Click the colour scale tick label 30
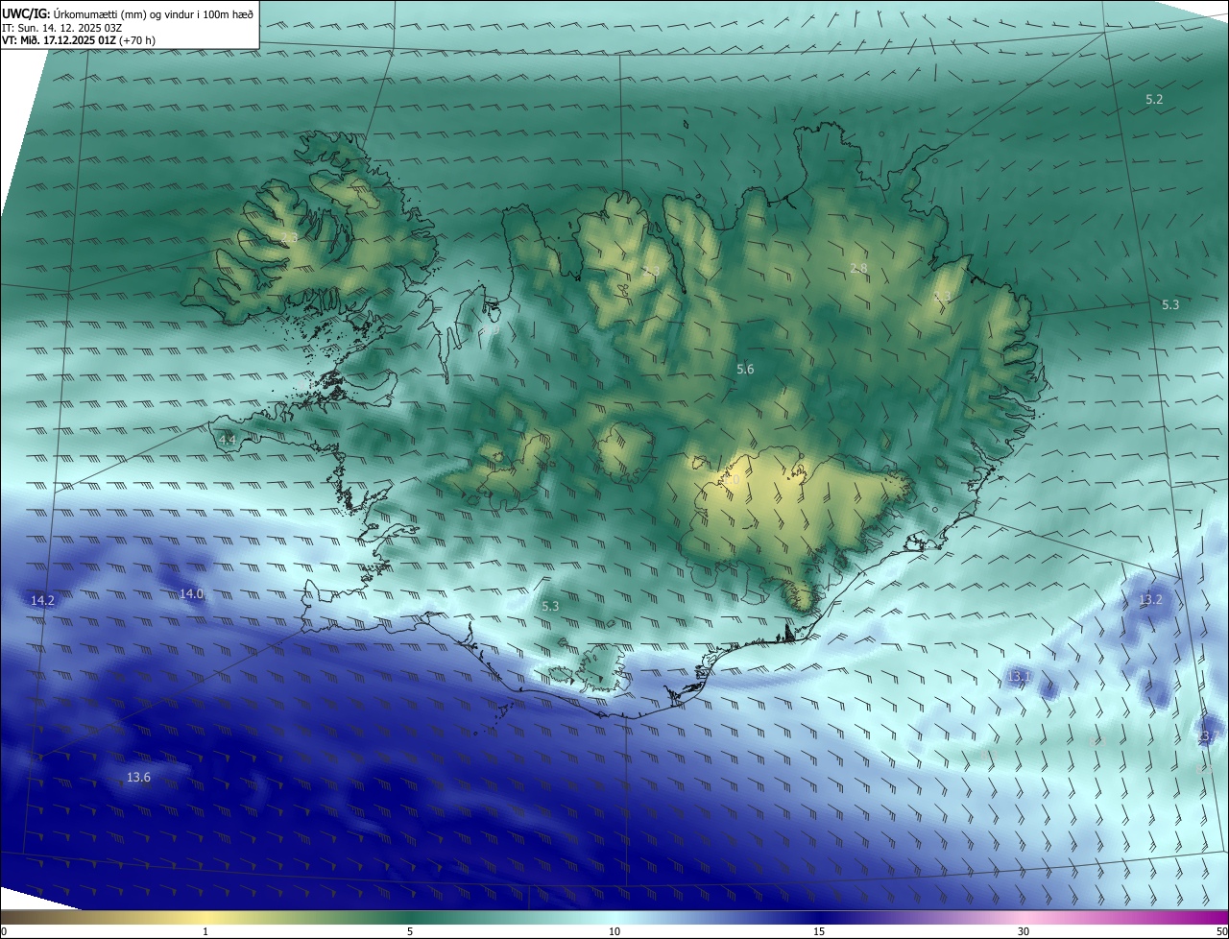The width and height of the screenshot is (1229, 939). (1024, 932)
